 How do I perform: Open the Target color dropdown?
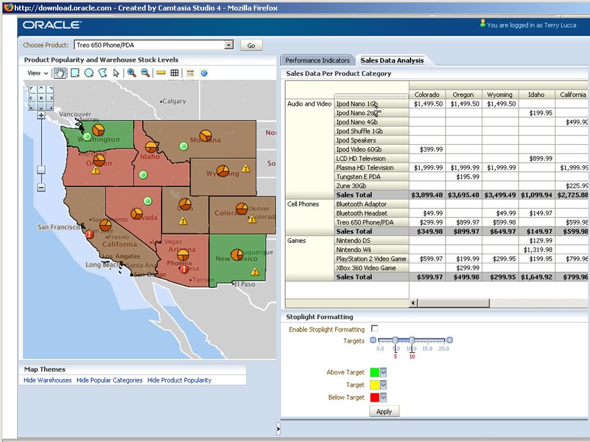click(x=383, y=385)
